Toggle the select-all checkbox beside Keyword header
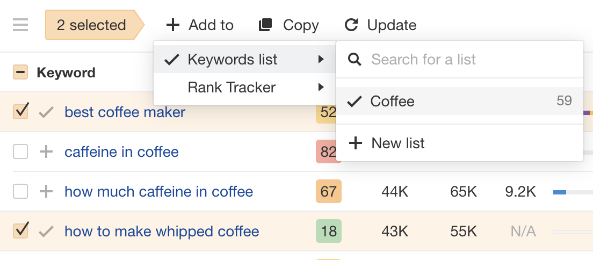This screenshot has width=593, height=260. click(20, 73)
